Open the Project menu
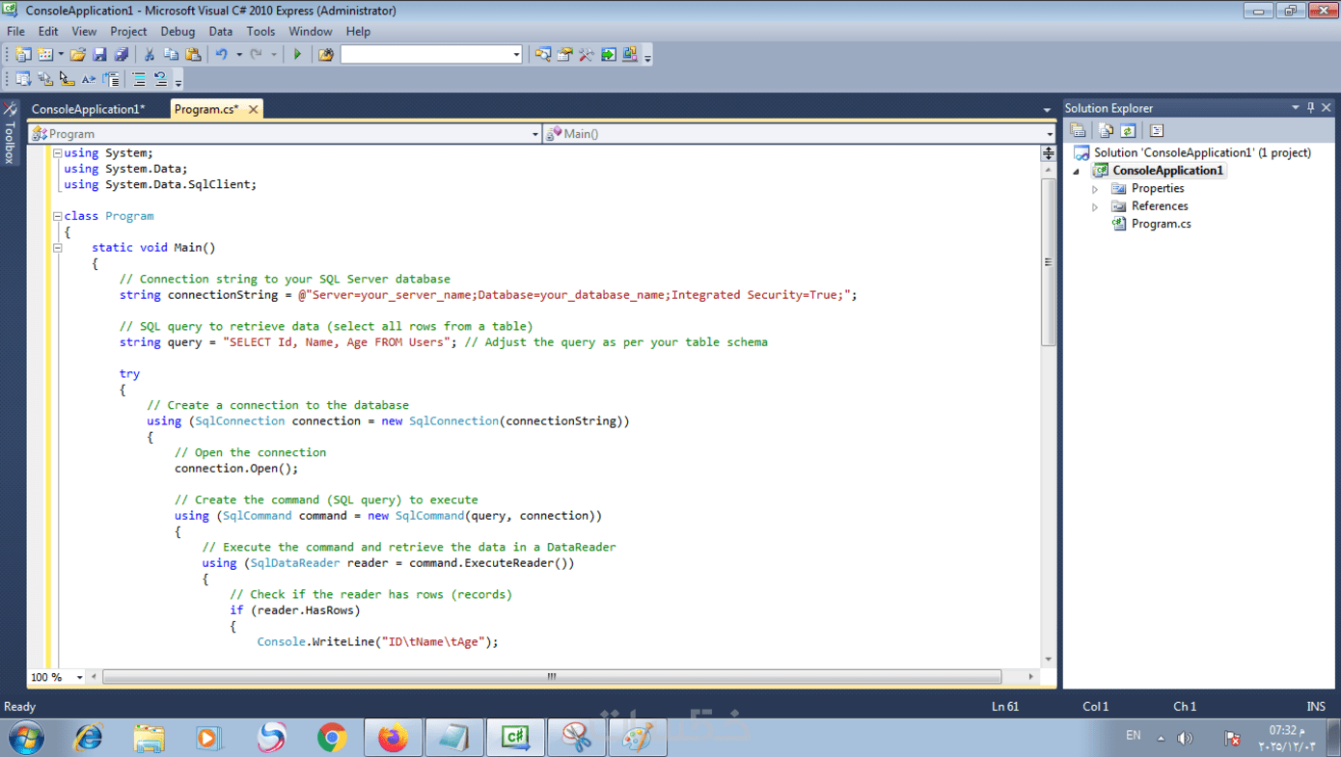Image resolution: width=1341 pixels, height=757 pixels. pos(128,31)
